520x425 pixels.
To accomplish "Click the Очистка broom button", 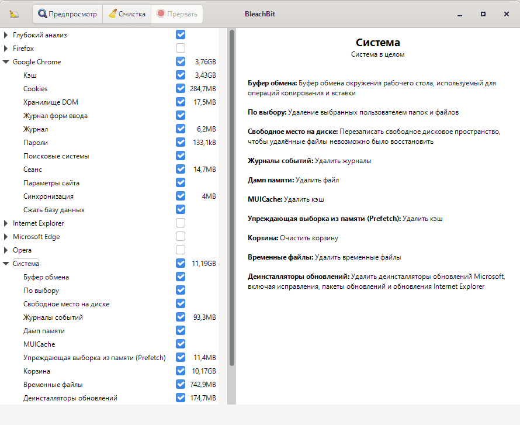I will [x=126, y=14].
